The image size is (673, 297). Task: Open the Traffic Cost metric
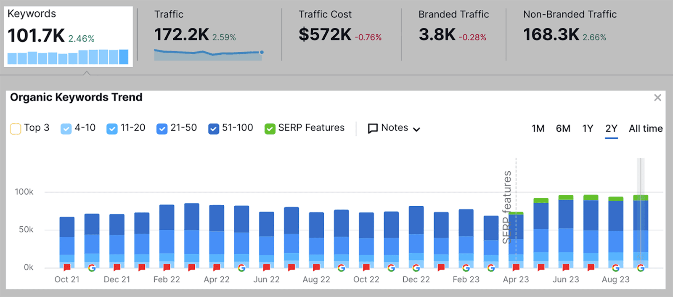coord(340,34)
